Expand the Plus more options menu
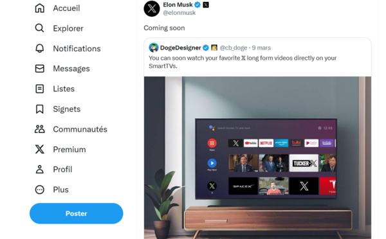The image size is (386, 239). pos(40,190)
